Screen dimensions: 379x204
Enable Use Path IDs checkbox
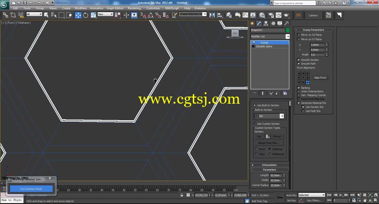click(x=303, y=111)
